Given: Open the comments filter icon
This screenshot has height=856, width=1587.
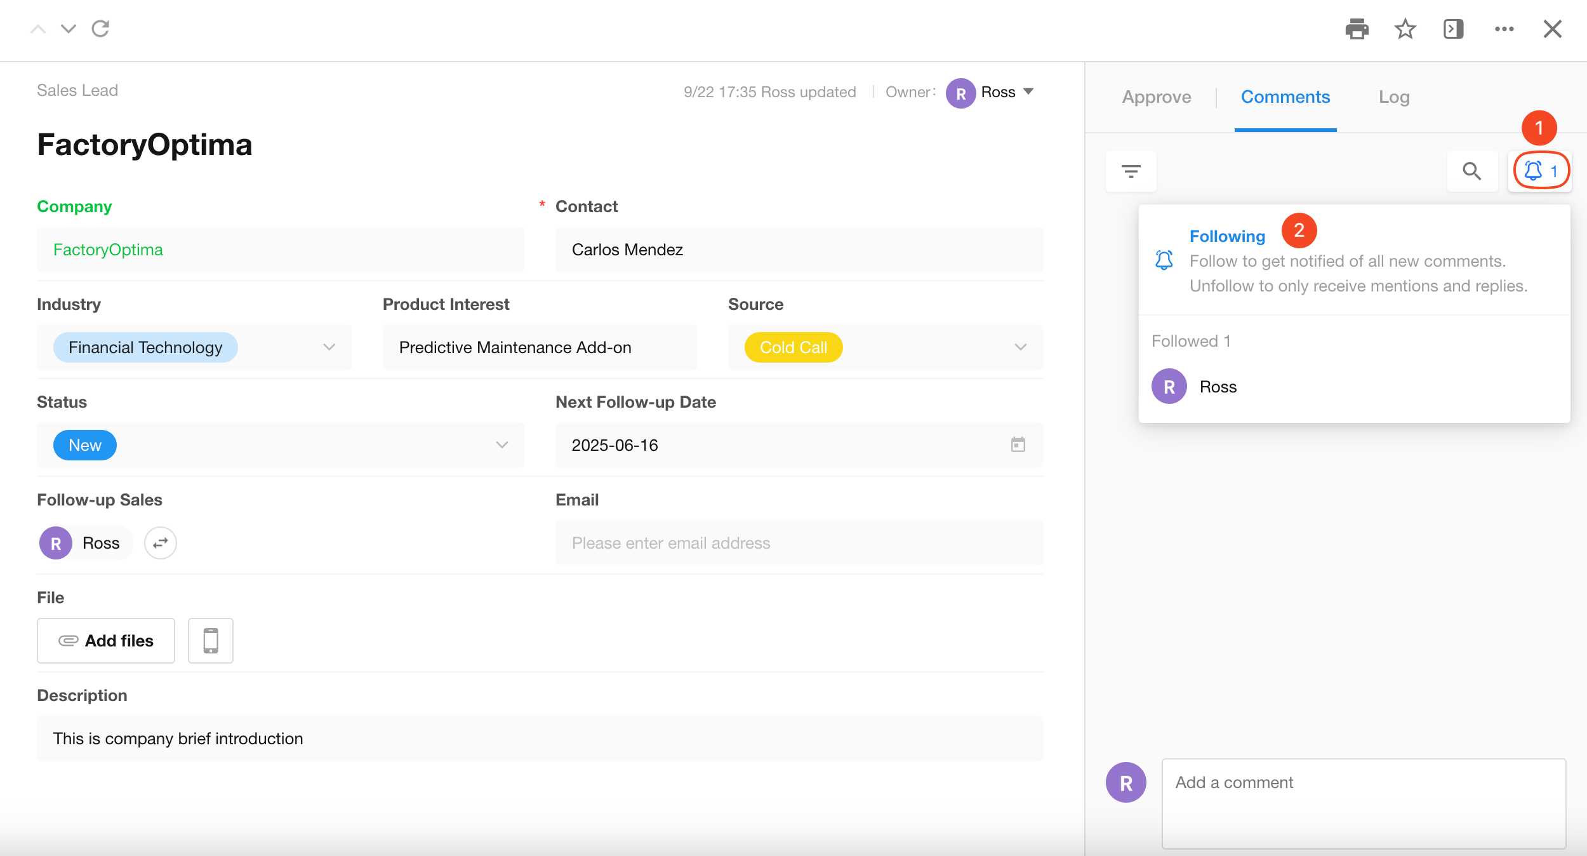Looking at the screenshot, I should coord(1131,171).
